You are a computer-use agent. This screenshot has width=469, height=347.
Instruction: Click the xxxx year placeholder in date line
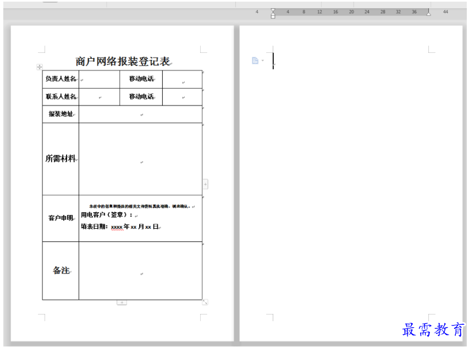point(117,227)
